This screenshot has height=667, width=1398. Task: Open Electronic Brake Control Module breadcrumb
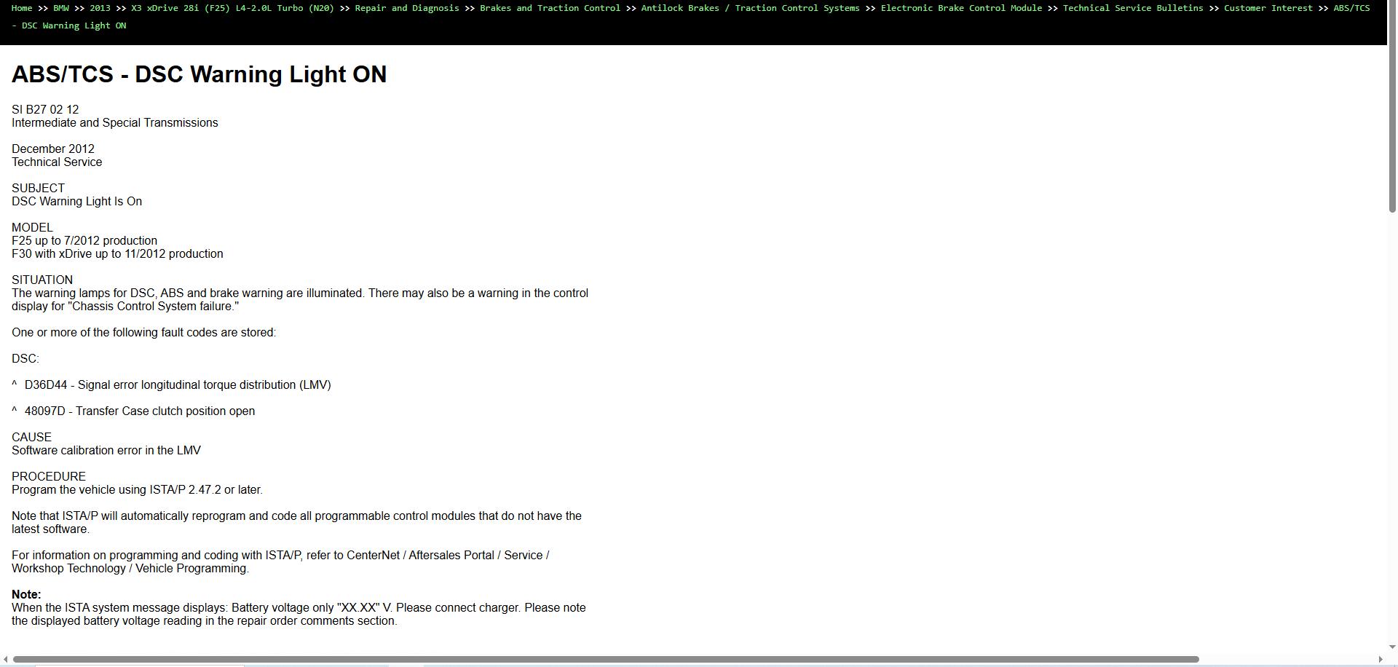[961, 8]
